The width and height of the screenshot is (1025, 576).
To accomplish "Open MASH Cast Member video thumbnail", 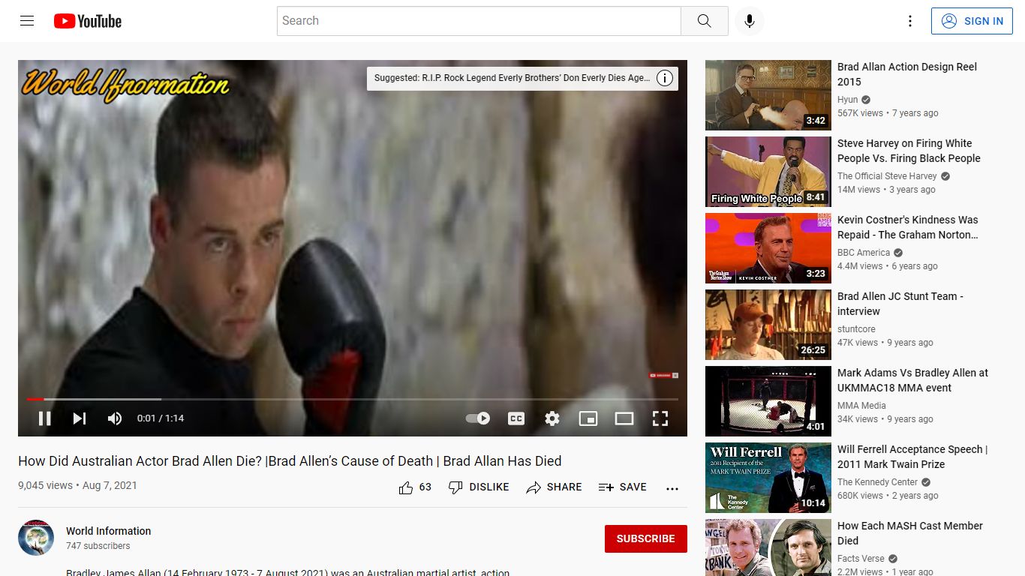I will [768, 547].
